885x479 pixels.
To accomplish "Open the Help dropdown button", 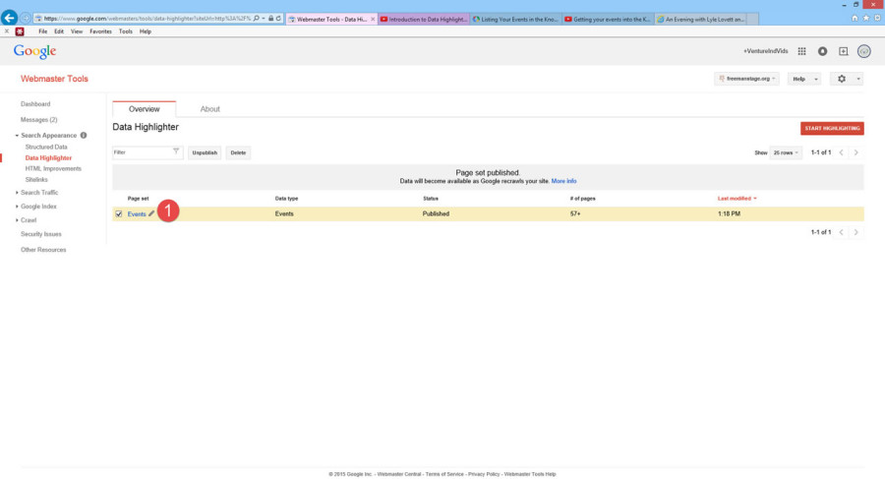I will pos(804,79).
